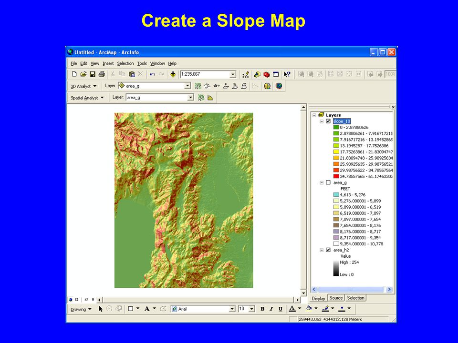This screenshot has width=458, height=343.
Task: Click Spatial Analyst histogram tool
Action: tap(210, 97)
